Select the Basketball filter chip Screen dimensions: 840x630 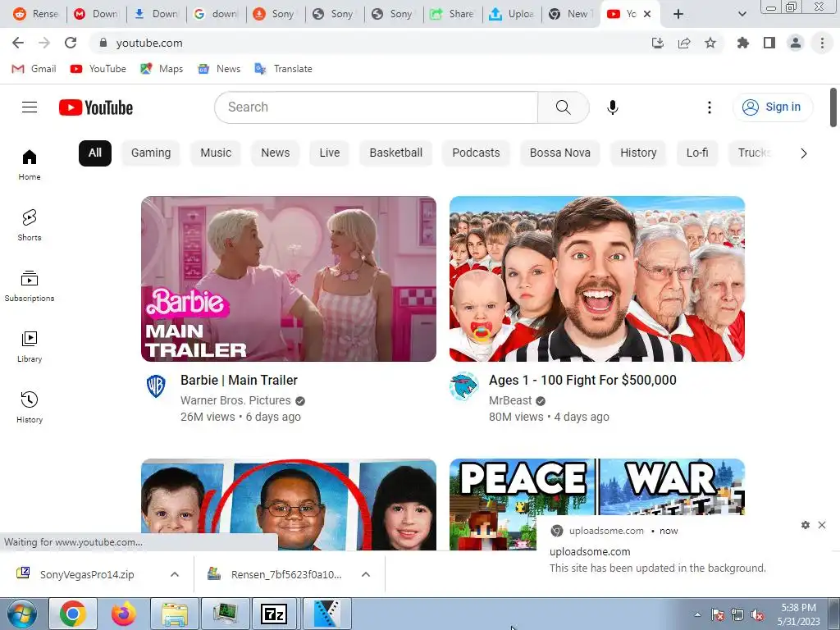(396, 153)
